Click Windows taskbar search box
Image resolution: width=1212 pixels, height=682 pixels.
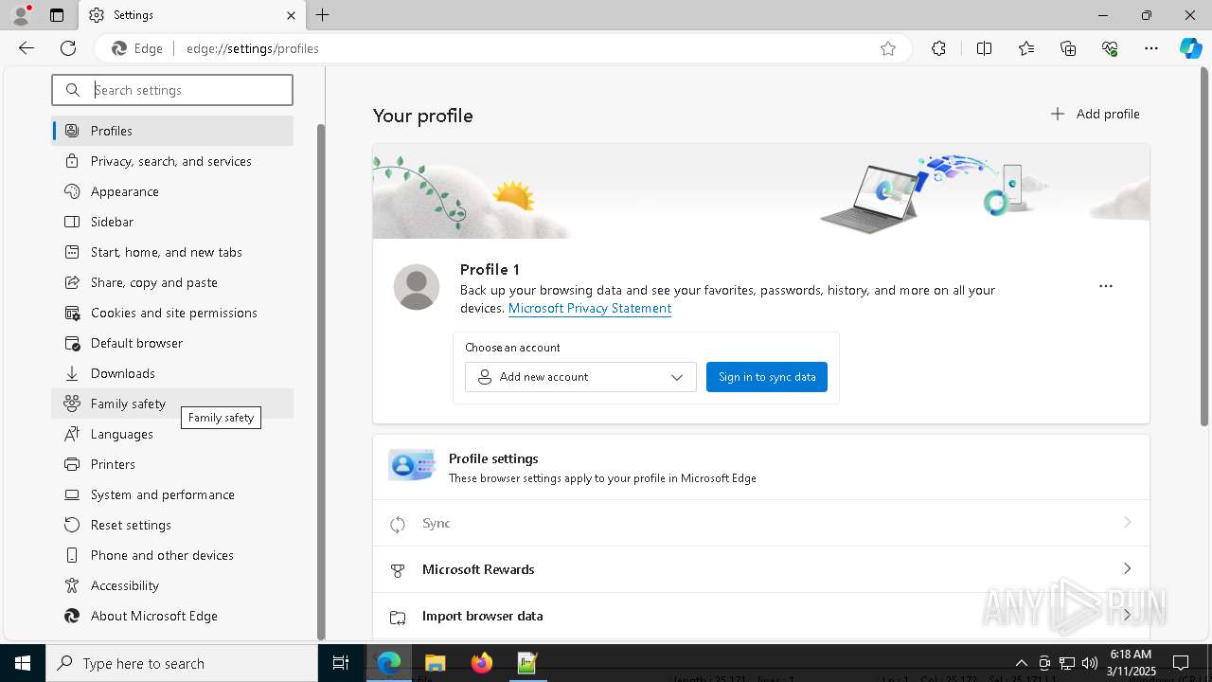tap(182, 663)
